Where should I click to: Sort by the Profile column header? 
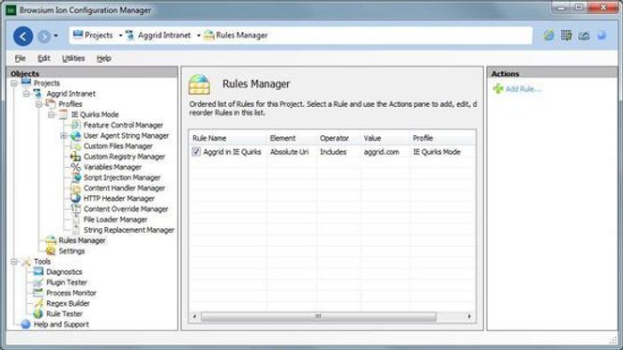443,138
